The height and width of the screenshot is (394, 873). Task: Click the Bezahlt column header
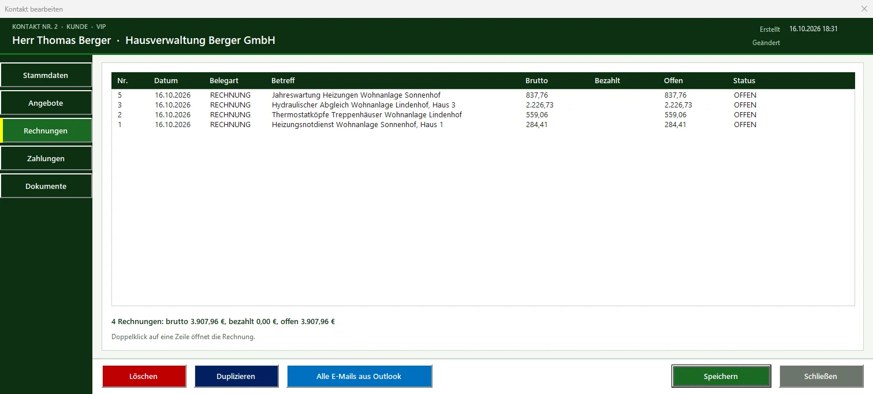[607, 81]
